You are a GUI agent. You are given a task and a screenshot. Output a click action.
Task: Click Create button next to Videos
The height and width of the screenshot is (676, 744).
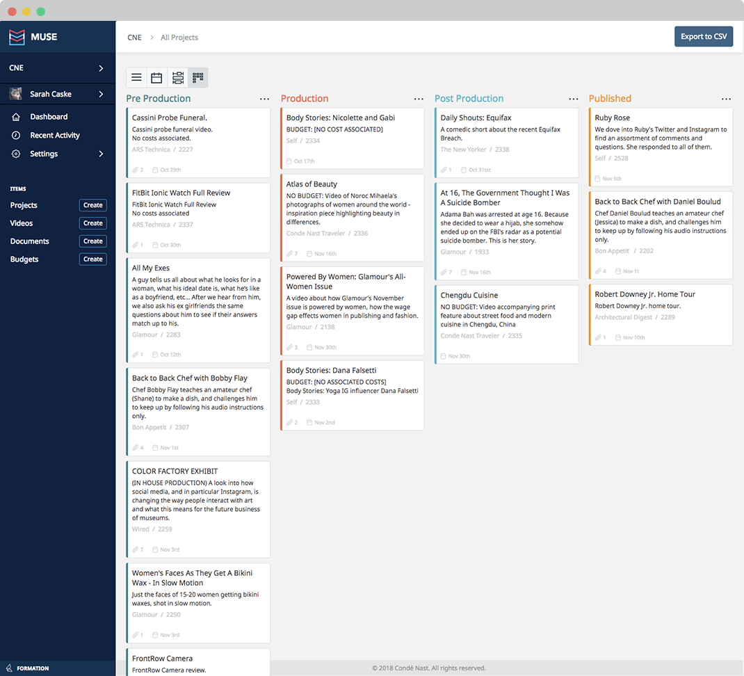(x=93, y=223)
